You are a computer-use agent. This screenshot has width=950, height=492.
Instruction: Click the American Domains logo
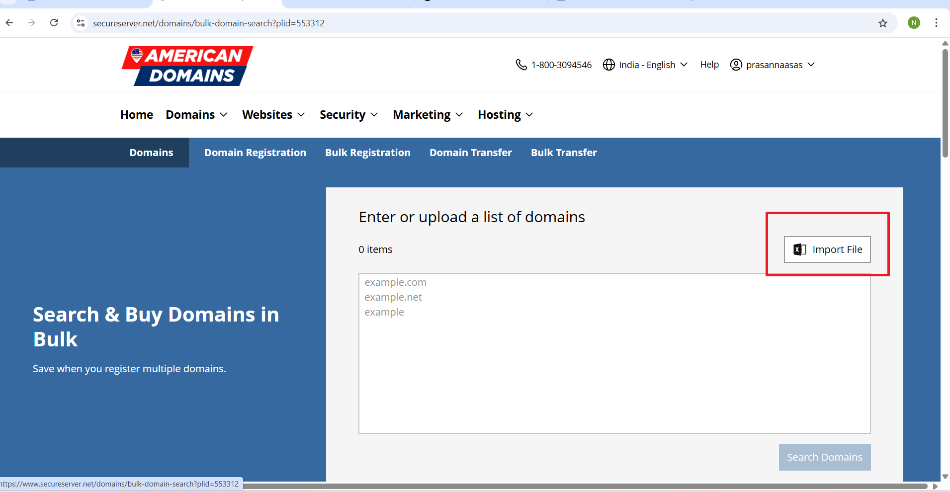point(187,66)
